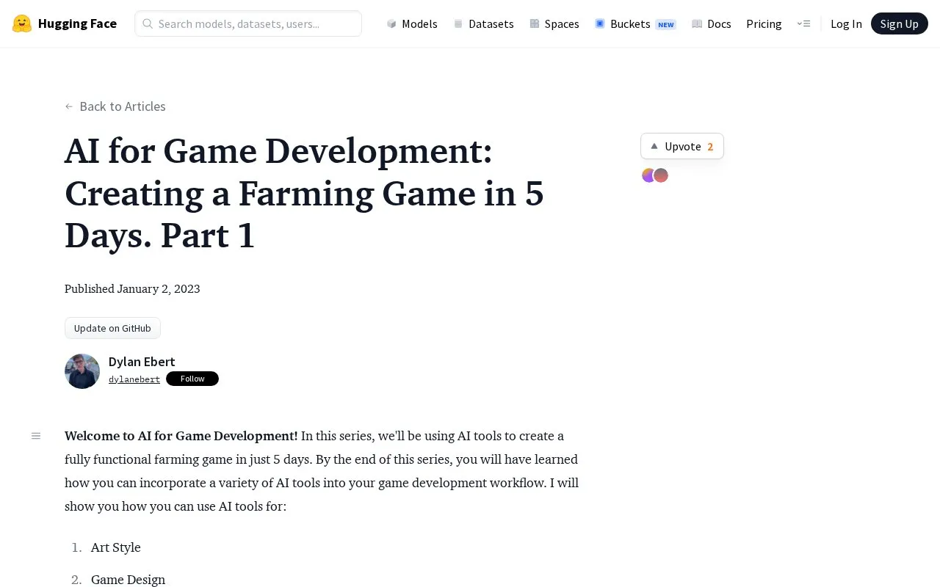The width and height of the screenshot is (940, 587).
Task: Click the back arrow beside Back to Articles
Action: [x=69, y=106]
